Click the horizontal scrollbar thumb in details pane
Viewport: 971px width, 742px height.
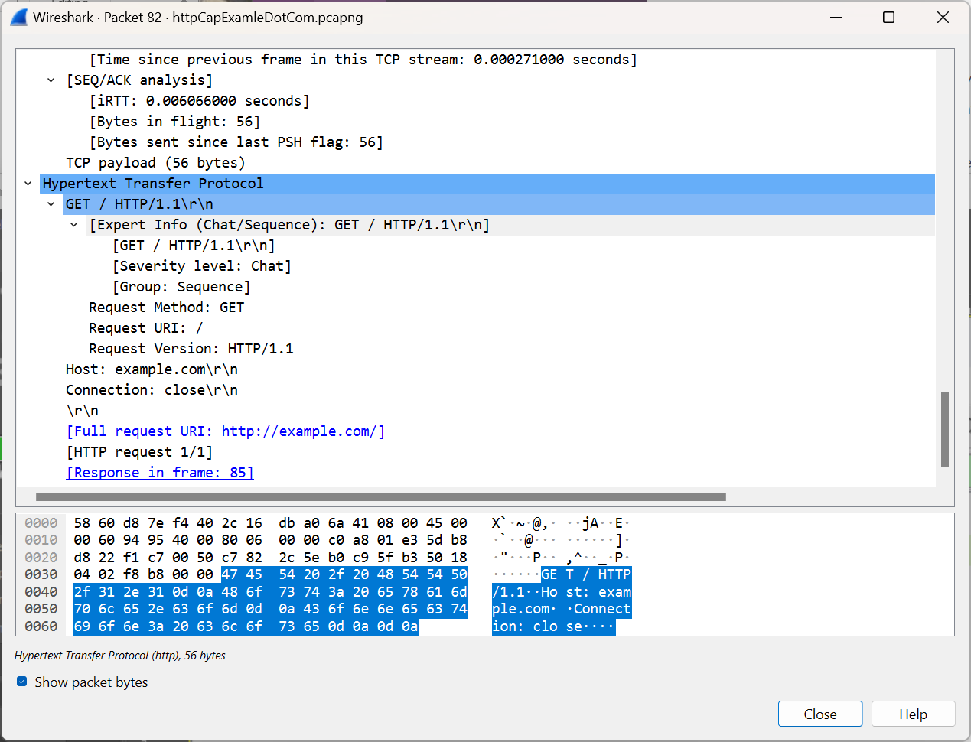[381, 496]
